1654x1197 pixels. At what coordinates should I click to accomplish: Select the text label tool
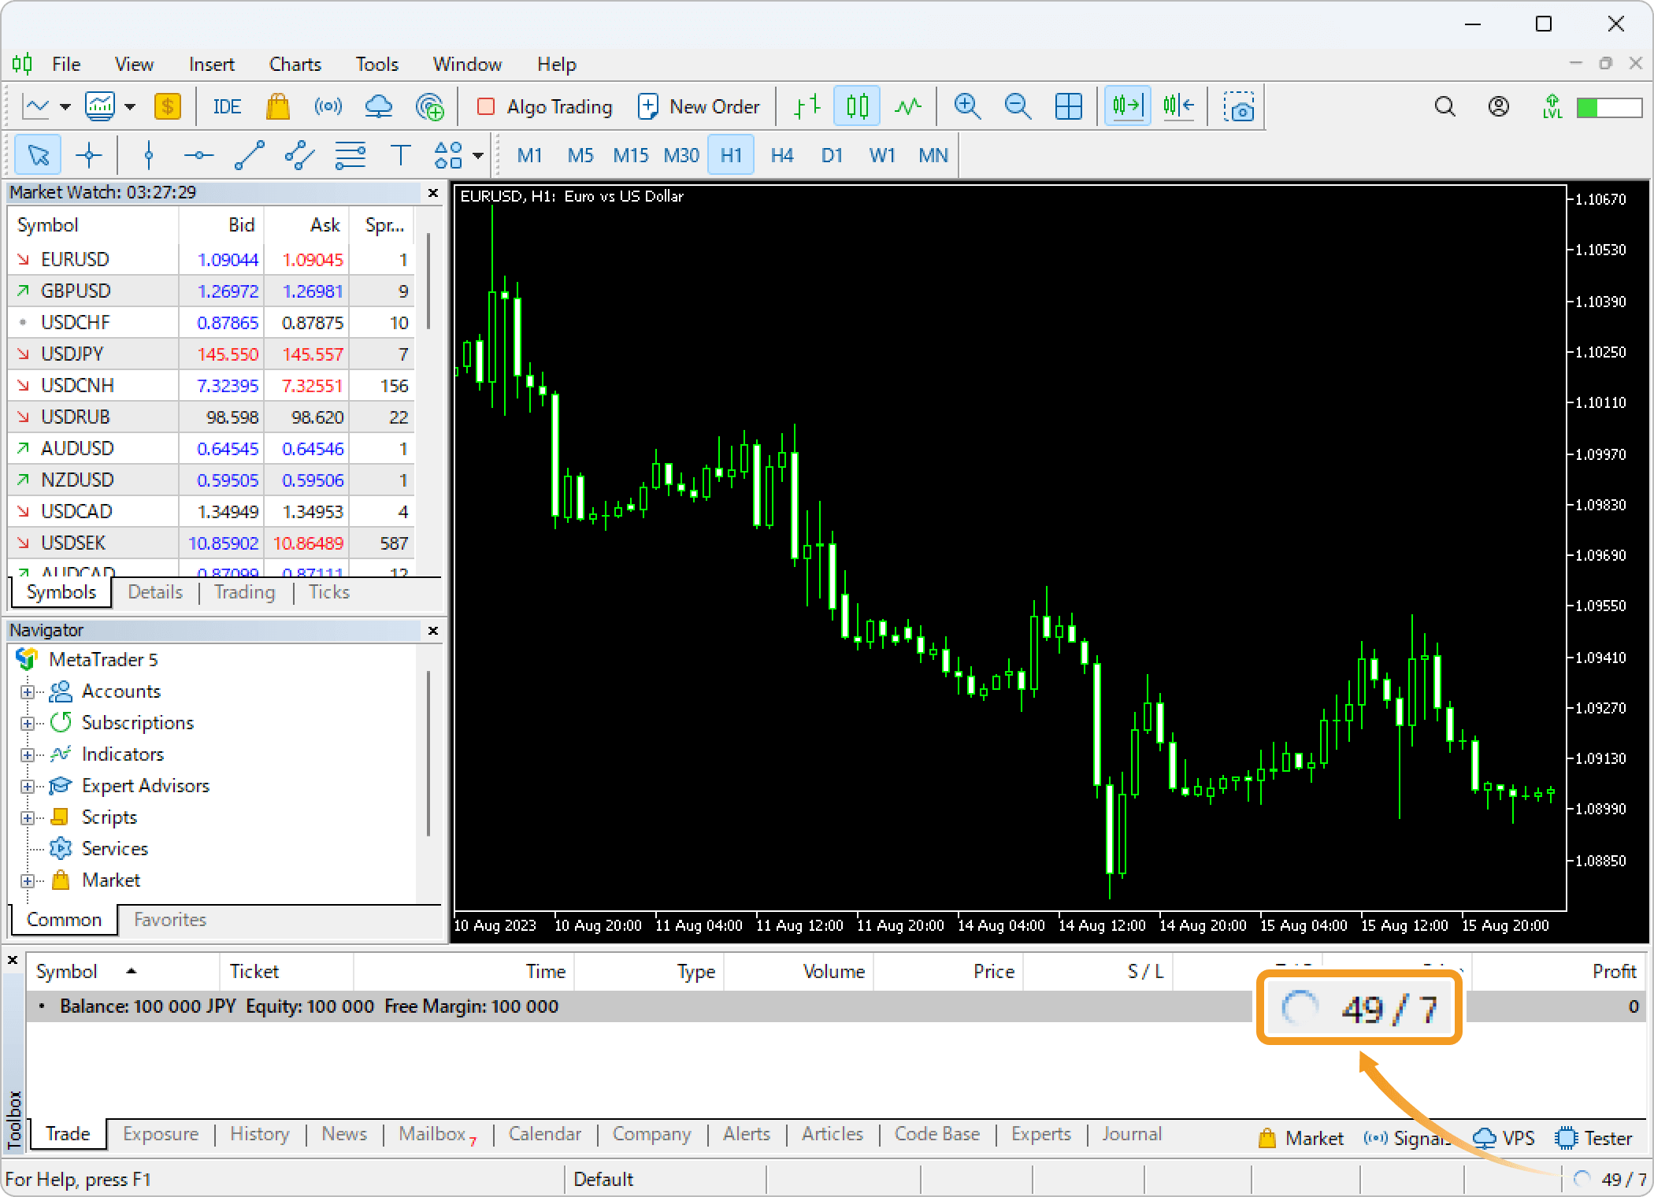(400, 155)
